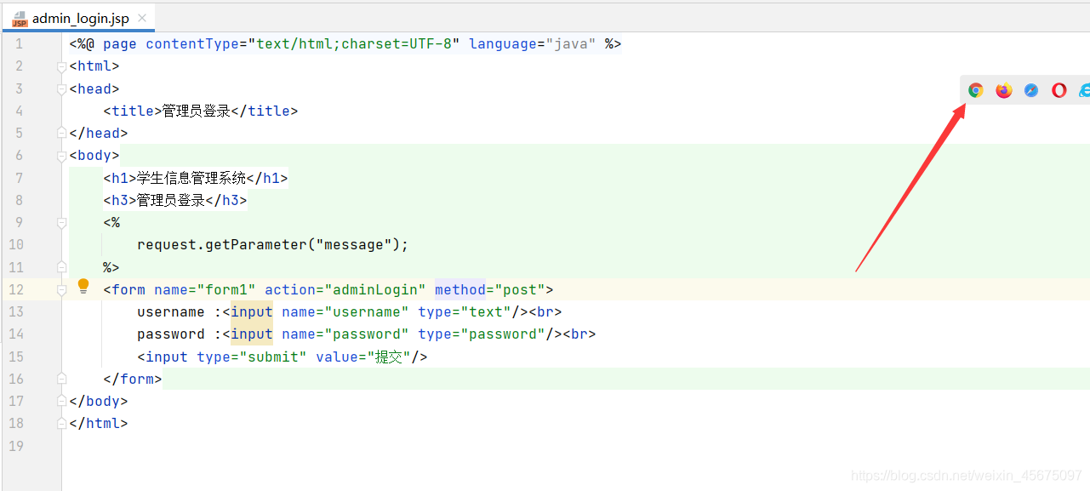Select the admin_login.jsp editor tab
This screenshot has width=1090, height=491.
[82, 18]
